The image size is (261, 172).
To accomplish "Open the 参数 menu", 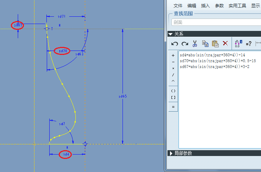I will (x=219, y=6).
